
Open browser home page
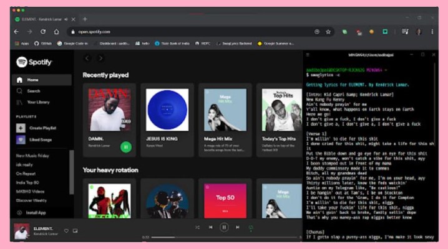(56, 32)
